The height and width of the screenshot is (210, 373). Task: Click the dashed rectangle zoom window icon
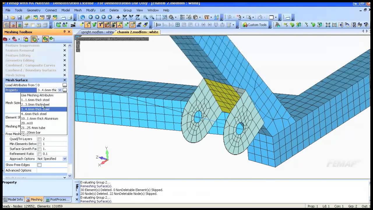[x=158, y=17]
